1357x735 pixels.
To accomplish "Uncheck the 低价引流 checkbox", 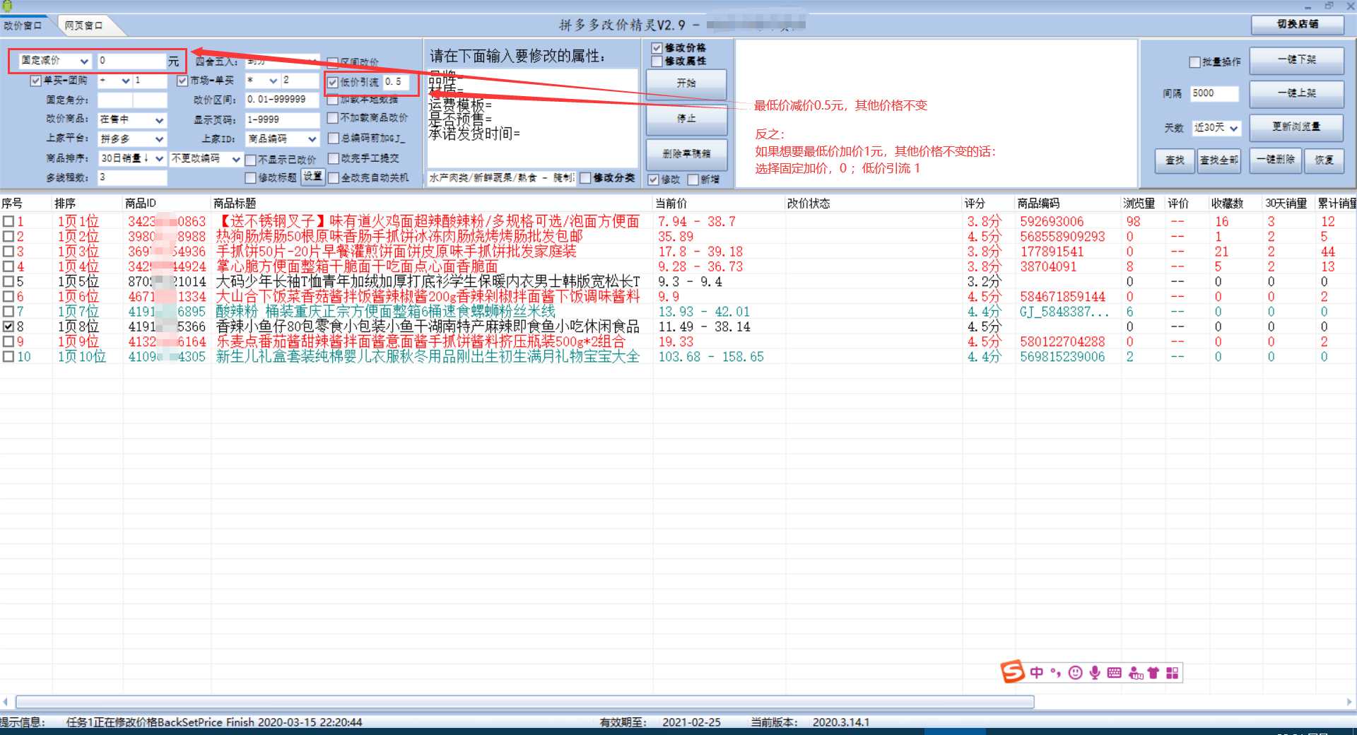I will click(333, 83).
